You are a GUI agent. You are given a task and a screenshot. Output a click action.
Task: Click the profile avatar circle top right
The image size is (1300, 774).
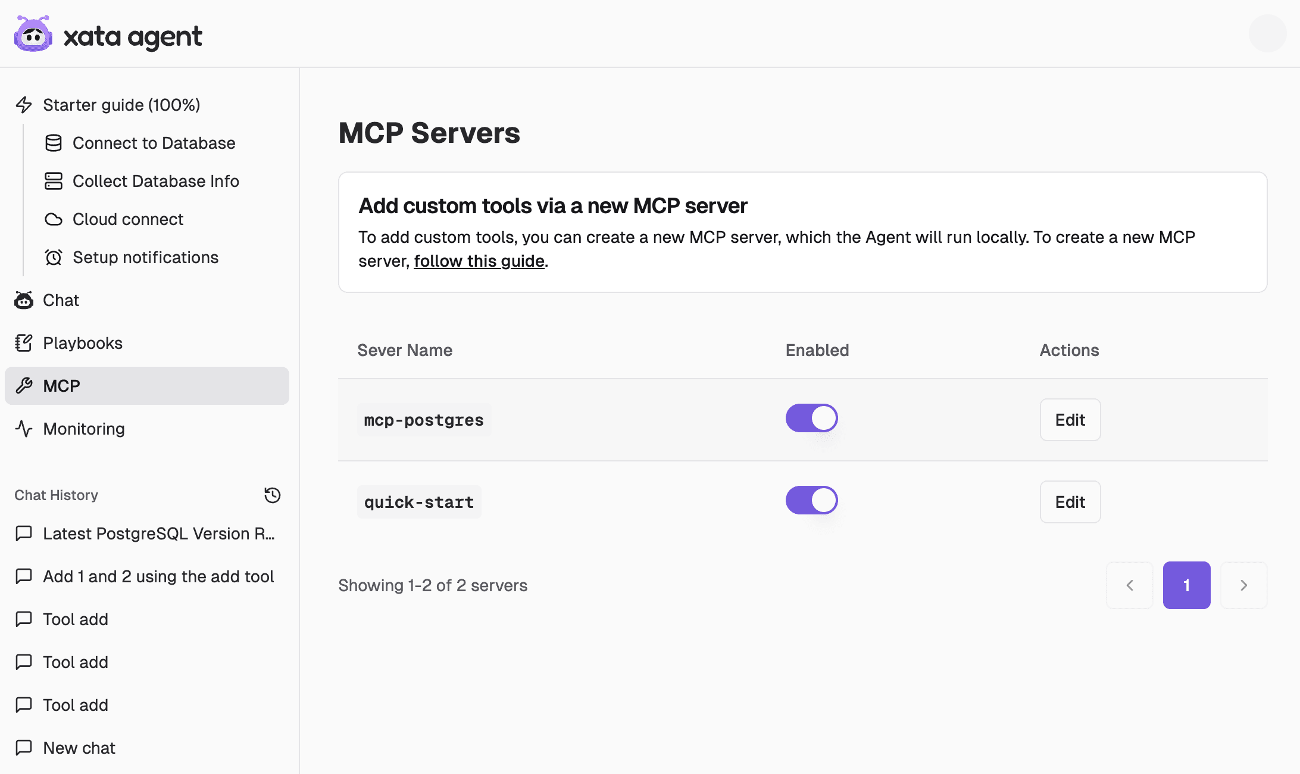(1267, 34)
